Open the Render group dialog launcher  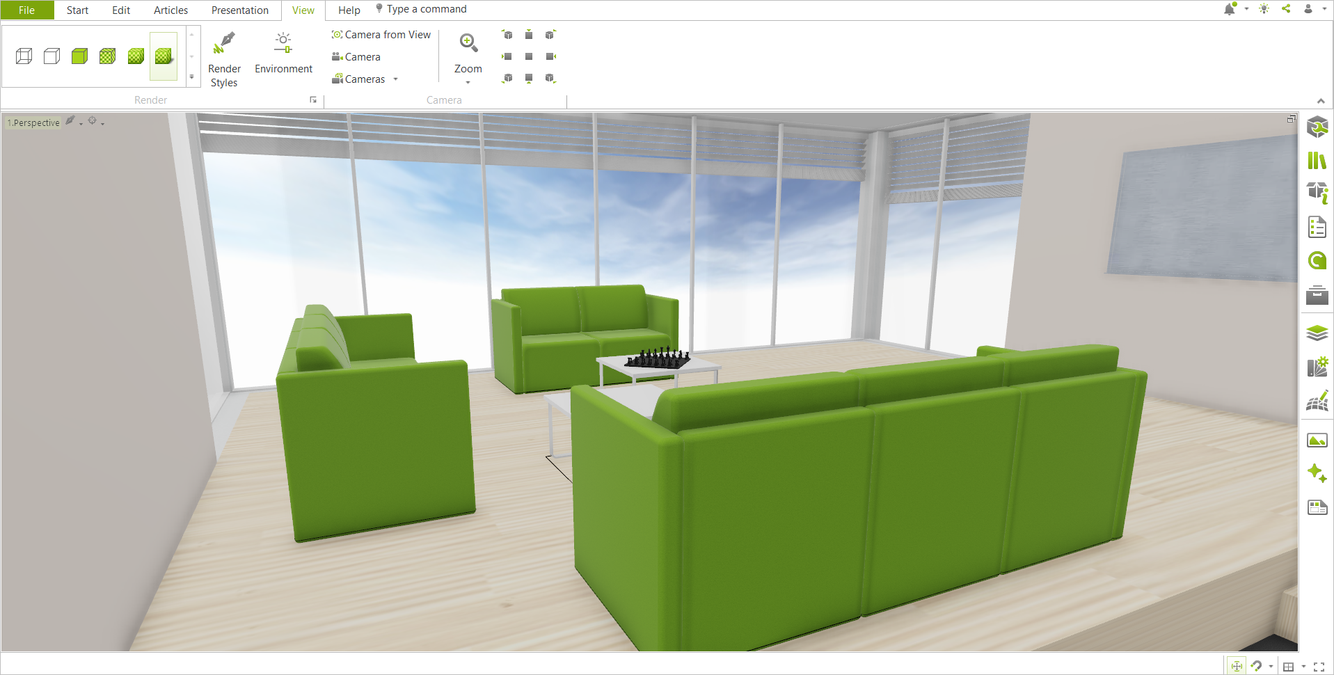[313, 100]
